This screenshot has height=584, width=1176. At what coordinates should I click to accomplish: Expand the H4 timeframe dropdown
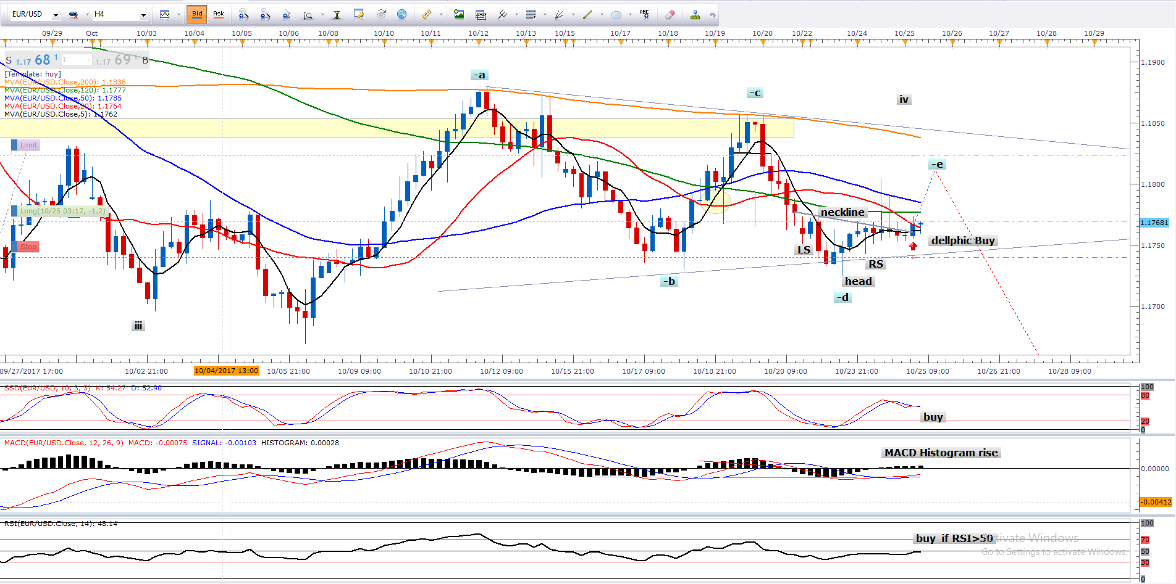tap(143, 15)
